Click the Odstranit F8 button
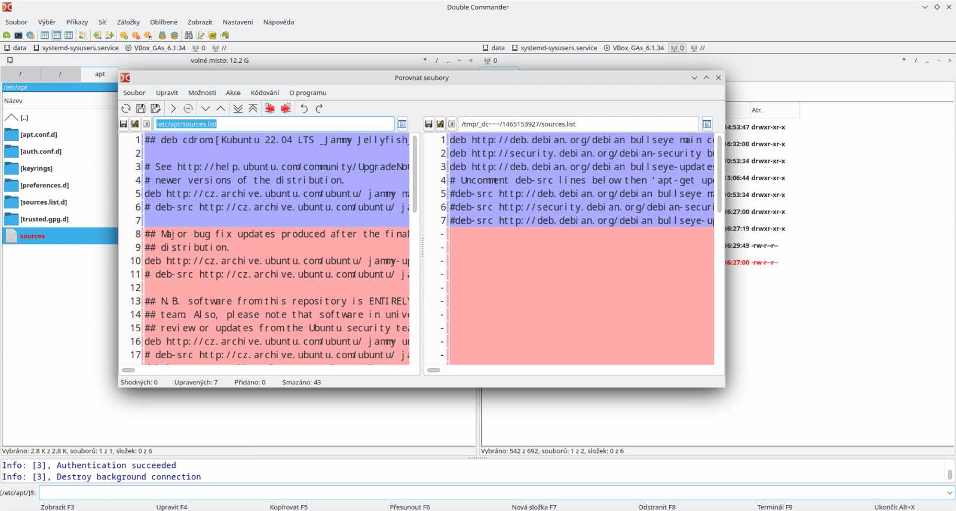 tap(657, 507)
